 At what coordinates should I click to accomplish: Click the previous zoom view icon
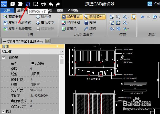pos(118,29)
